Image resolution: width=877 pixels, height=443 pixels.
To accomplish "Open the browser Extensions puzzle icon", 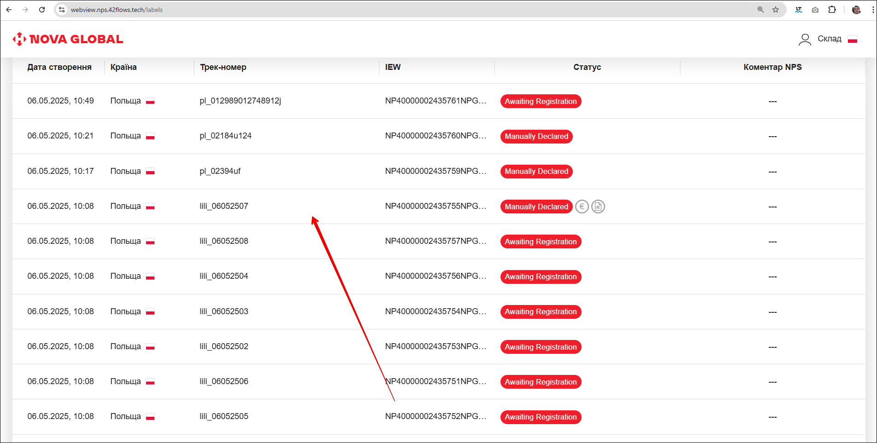I will 832,10.
